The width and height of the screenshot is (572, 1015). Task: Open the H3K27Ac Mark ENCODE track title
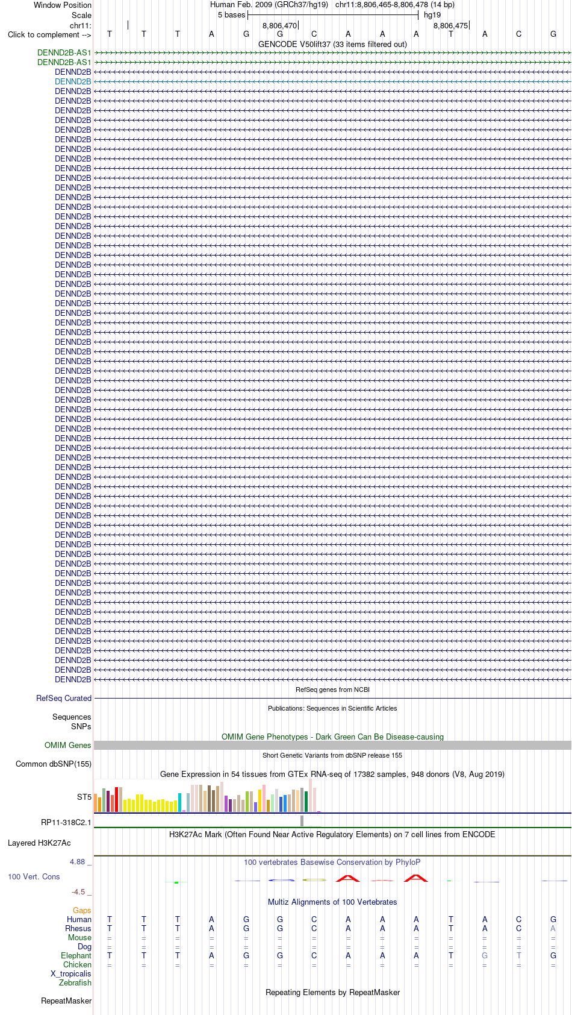tap(332, 834)
